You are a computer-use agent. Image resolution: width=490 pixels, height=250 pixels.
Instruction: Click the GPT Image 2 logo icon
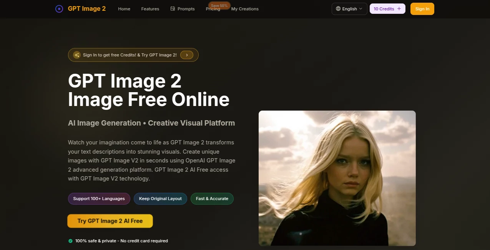pyautogui.click(x=59, y=8)
